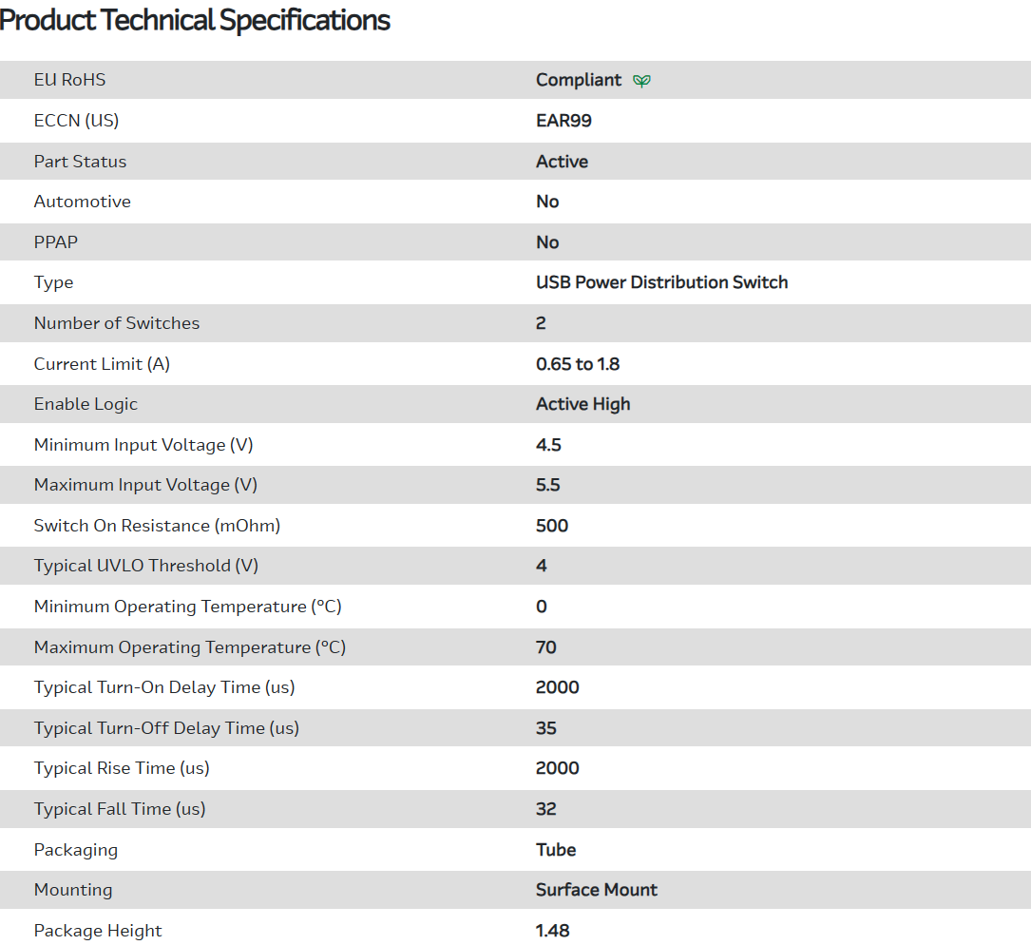
Task: Click the Number of Switches label
Action: pyautogui.click(x=117, y=323)
